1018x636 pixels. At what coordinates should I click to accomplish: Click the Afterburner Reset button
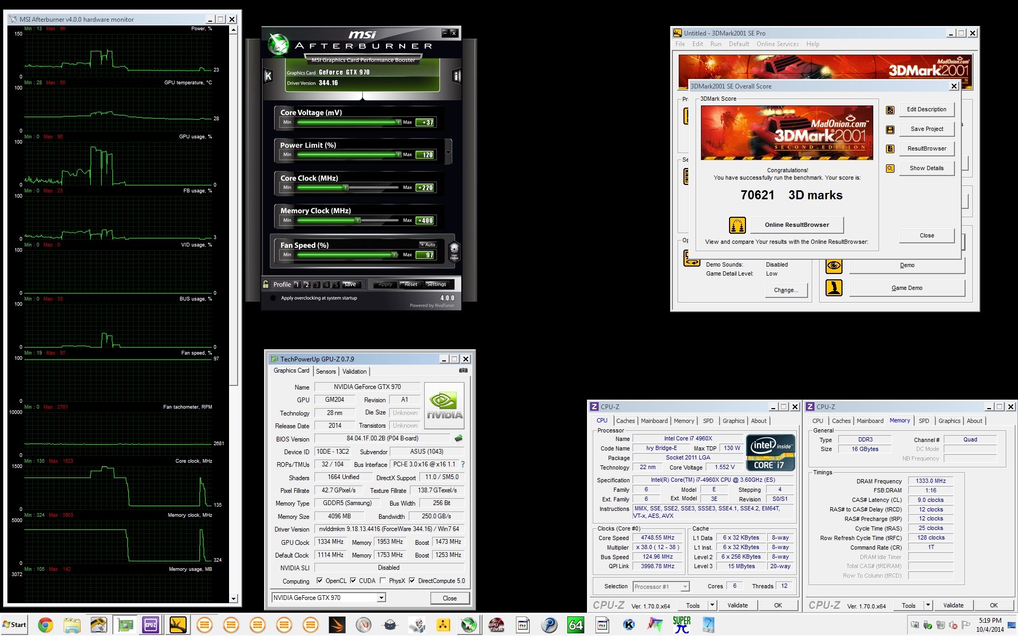tap(410, 285)
